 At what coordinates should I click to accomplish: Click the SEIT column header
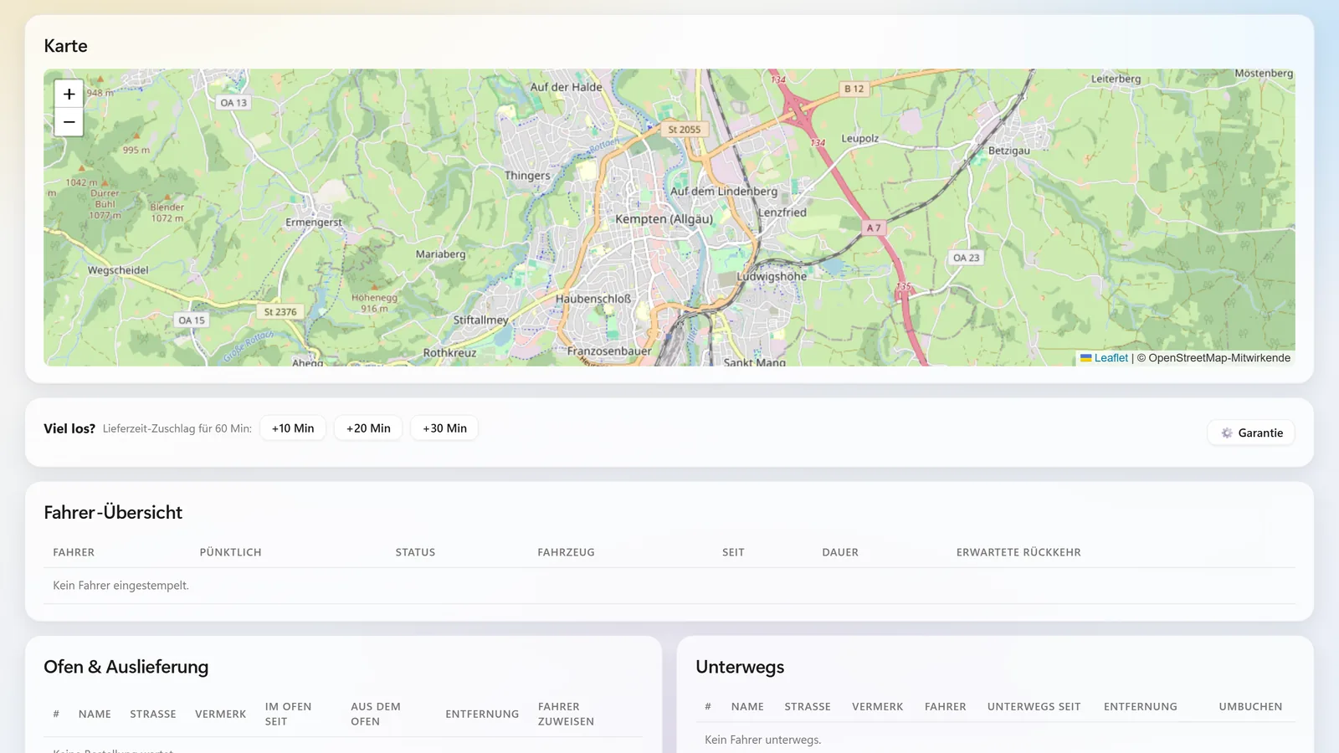pos(733,552)
